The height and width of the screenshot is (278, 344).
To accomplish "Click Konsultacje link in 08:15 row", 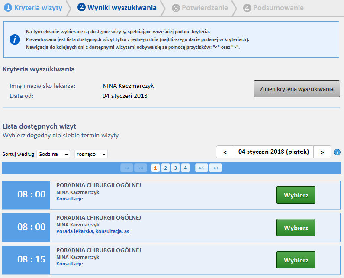I will (70, 264).
